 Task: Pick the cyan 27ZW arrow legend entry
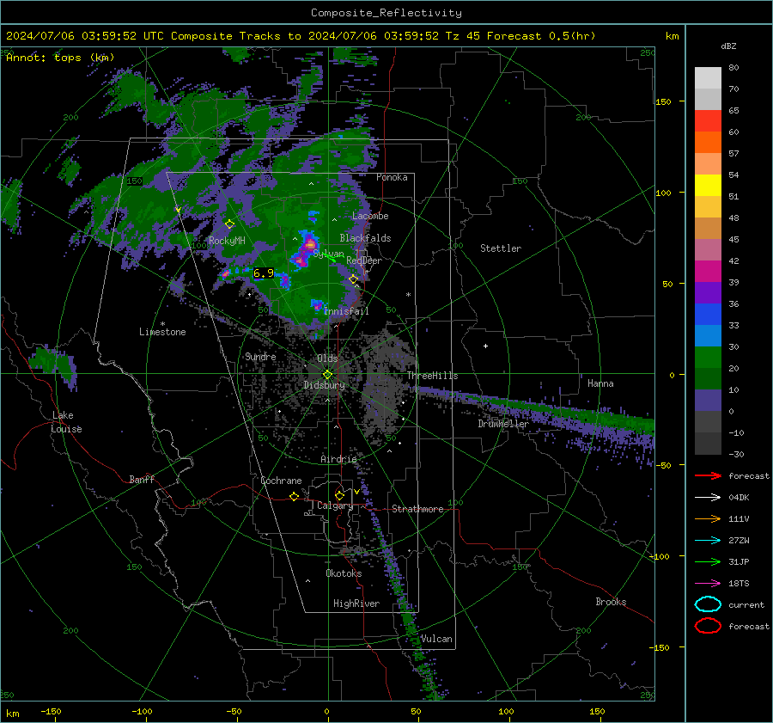click(x=708, y=541)
